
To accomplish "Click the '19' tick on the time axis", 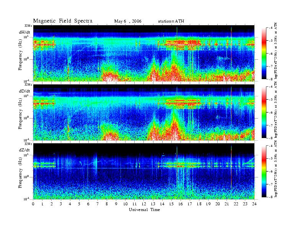I will point(208,204).
